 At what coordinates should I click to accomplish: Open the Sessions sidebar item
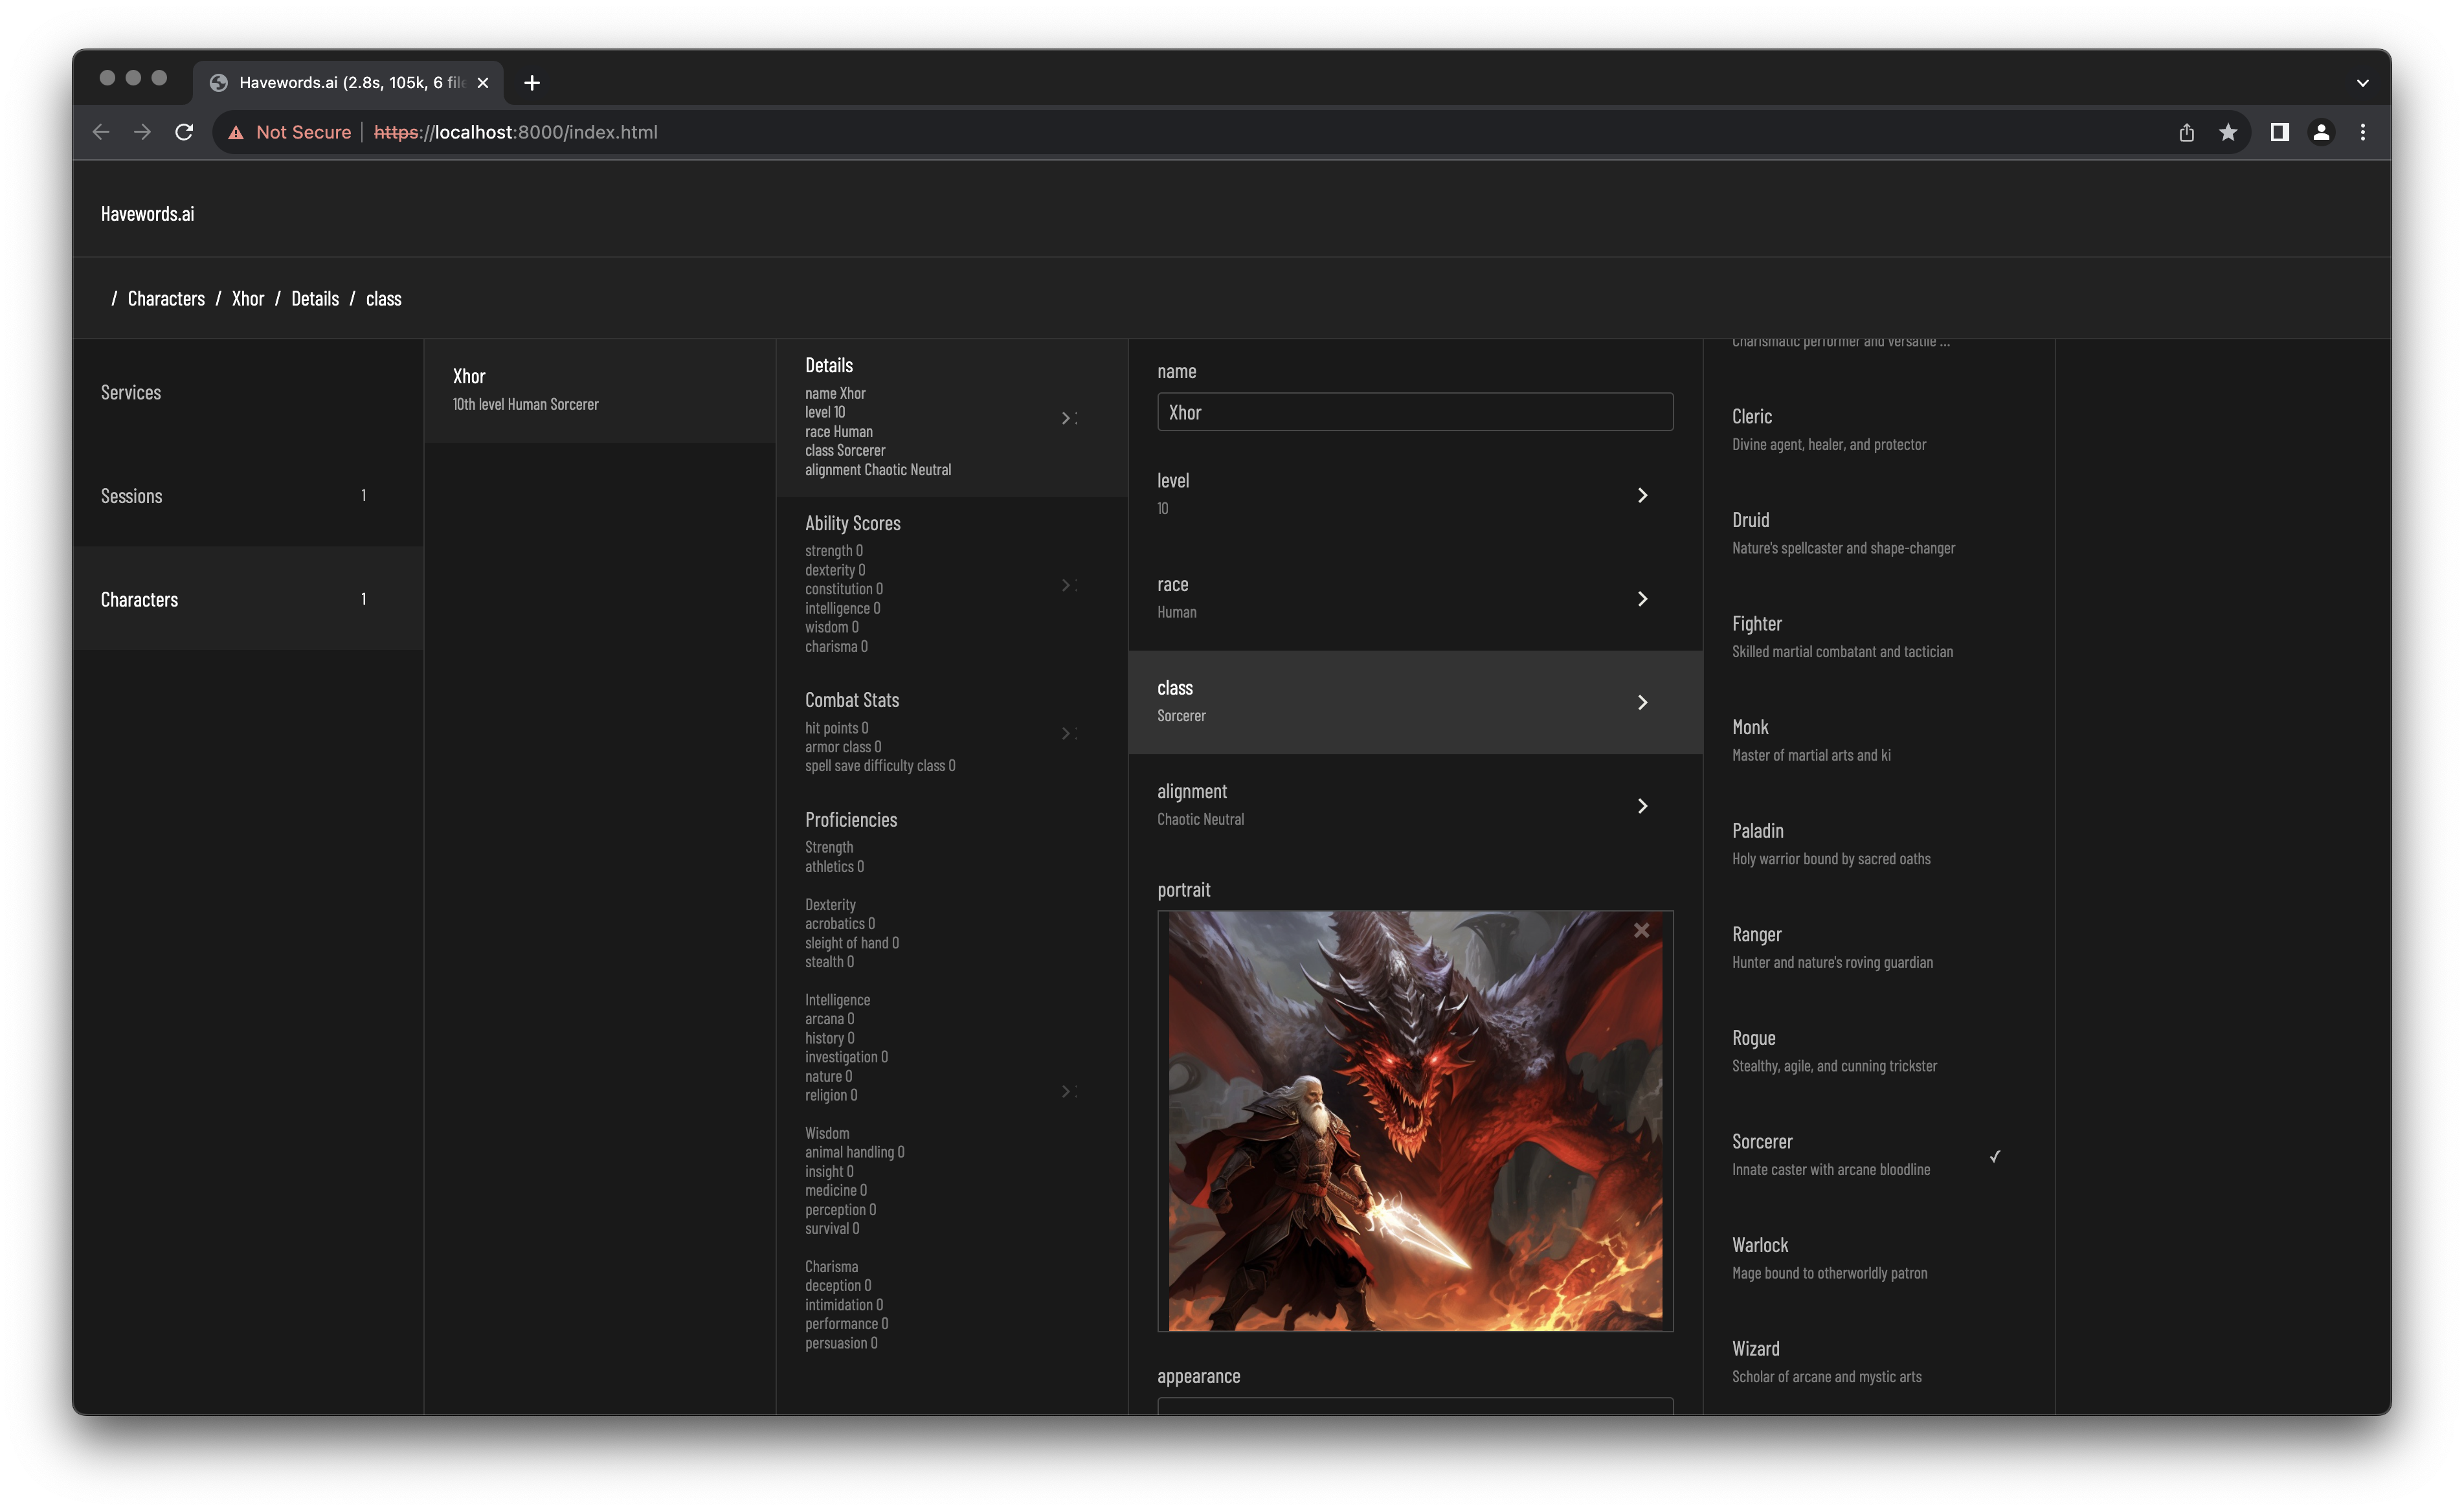pos(132,496)
